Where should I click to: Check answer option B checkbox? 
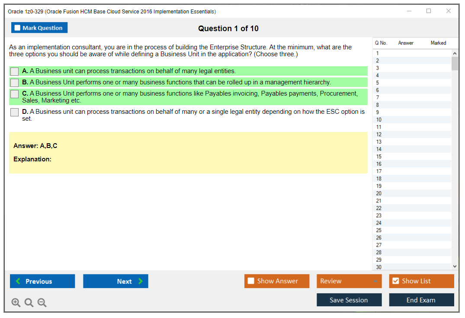point(14,82)
